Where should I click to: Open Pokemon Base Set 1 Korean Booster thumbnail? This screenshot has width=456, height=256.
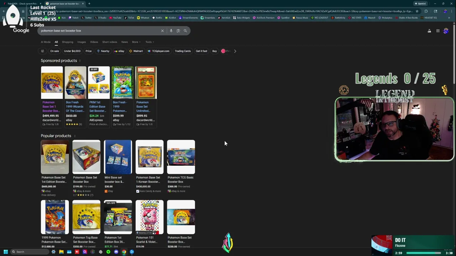[x=149, y=157]
